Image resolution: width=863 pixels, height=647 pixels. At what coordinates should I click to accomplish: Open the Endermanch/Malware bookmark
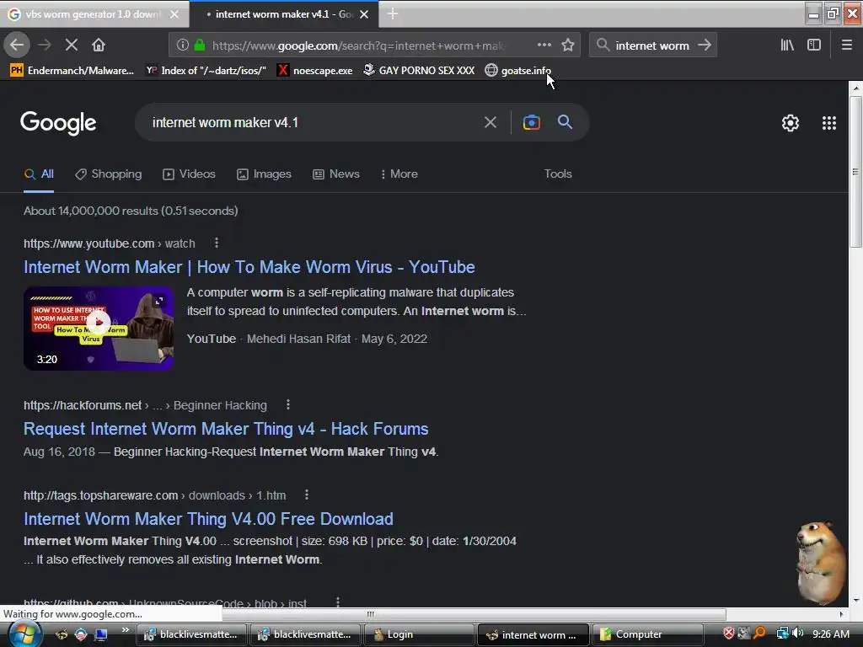point(72,71)
